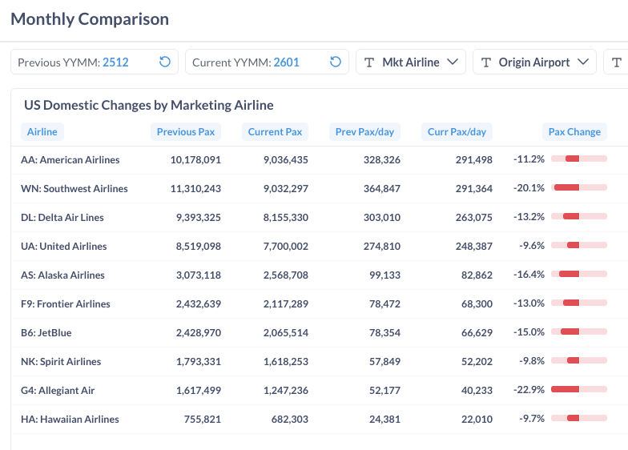Sort by the Airline column header
628x450 pixels.
tap(42, 132)
